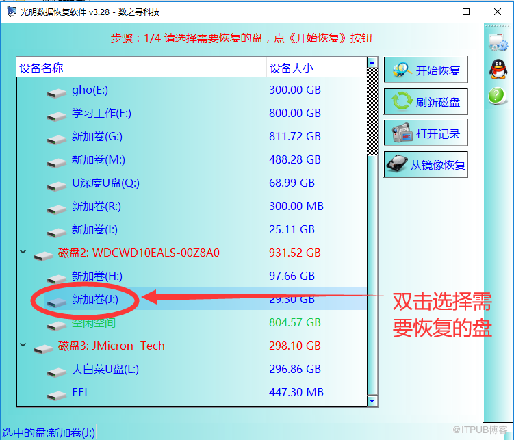
Task: Click the 设备名称 column header
Action: [x=142, y=68]
